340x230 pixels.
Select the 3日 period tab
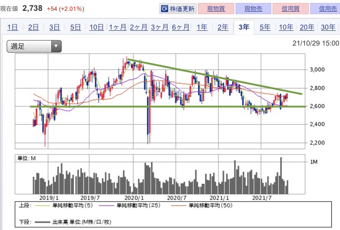click(x=54, y=27)
